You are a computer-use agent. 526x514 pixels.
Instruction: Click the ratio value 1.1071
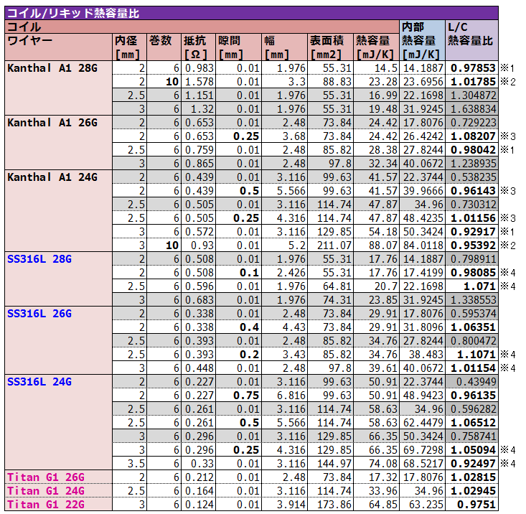[471, 355]
